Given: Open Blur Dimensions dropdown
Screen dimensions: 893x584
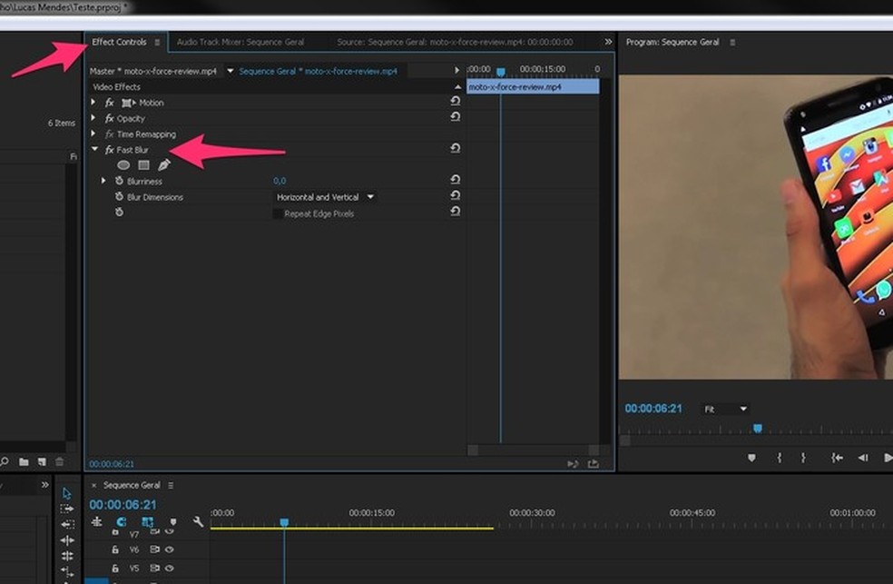Looking at the screenshot, I should (326, 197).
